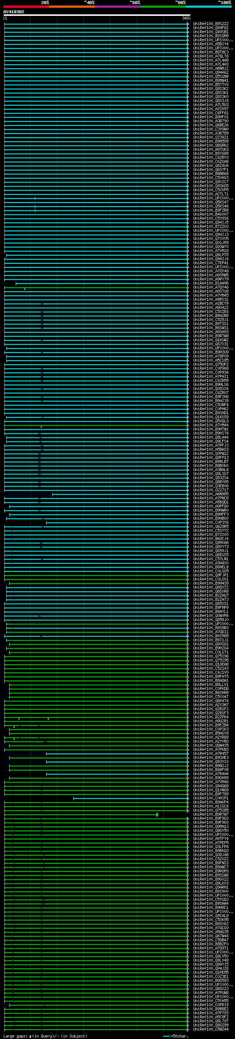Select hit UniRef100_B9IQM9
Image resolution: width=235 pixels, height=1039 pixels.
(x=210, y=36)
